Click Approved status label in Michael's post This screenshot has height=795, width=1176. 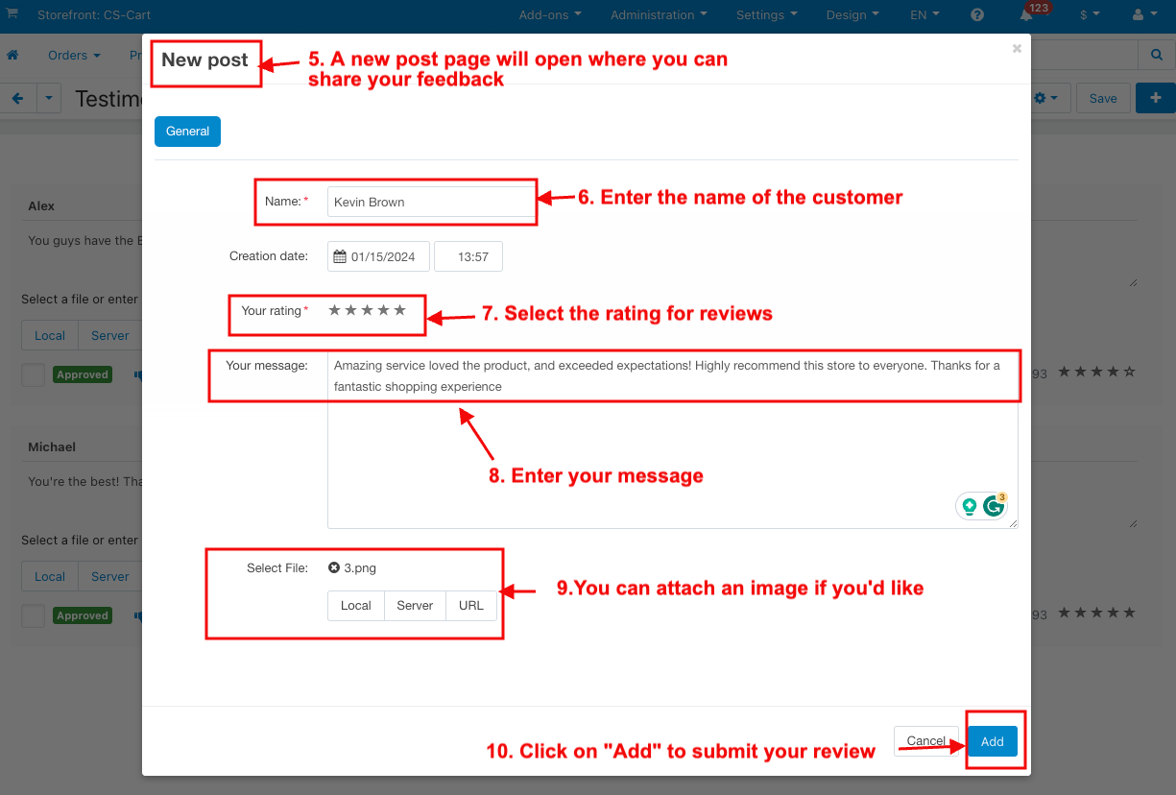[83, 615]
